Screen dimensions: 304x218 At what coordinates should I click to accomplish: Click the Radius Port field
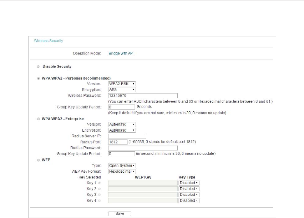coord(118,142)
